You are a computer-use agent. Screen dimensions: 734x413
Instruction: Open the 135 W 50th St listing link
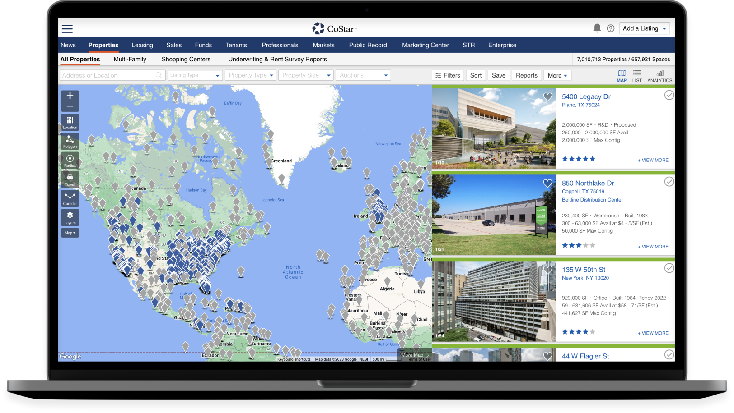point(583,270)
